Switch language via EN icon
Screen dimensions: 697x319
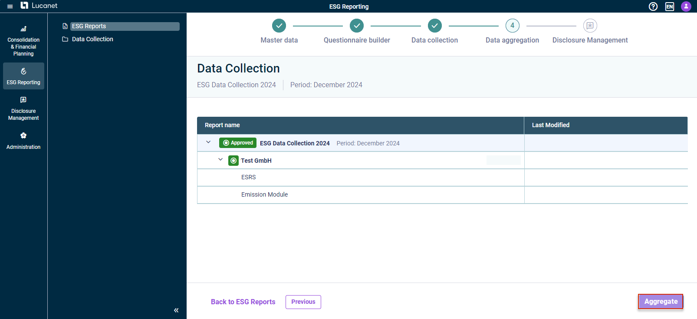point(670,7)
